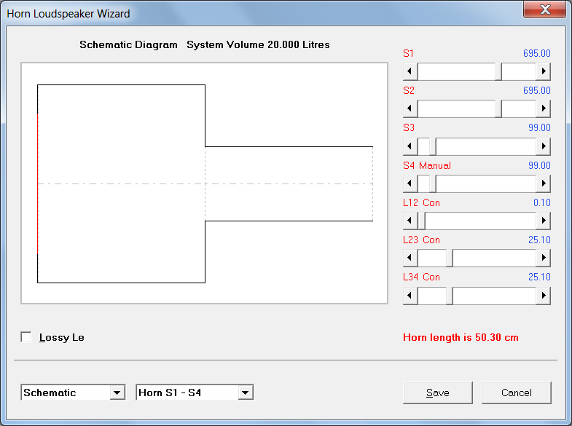Open the Schematic view dropdown
The width and height of the screenshot is (572, 426).
[117, 393]
